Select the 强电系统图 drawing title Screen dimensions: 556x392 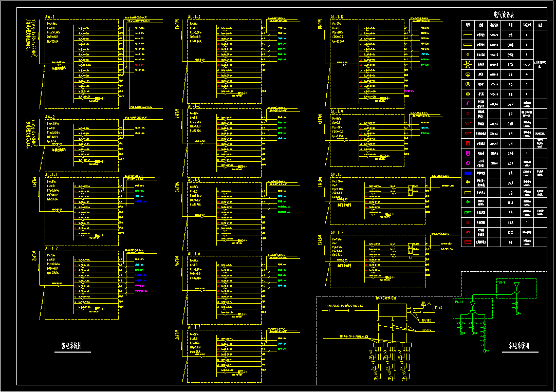(71, 346)
